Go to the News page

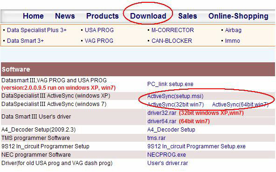coord(65,16)
